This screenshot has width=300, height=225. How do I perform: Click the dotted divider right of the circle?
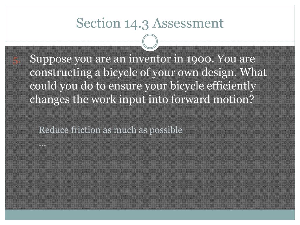(226, 42)
